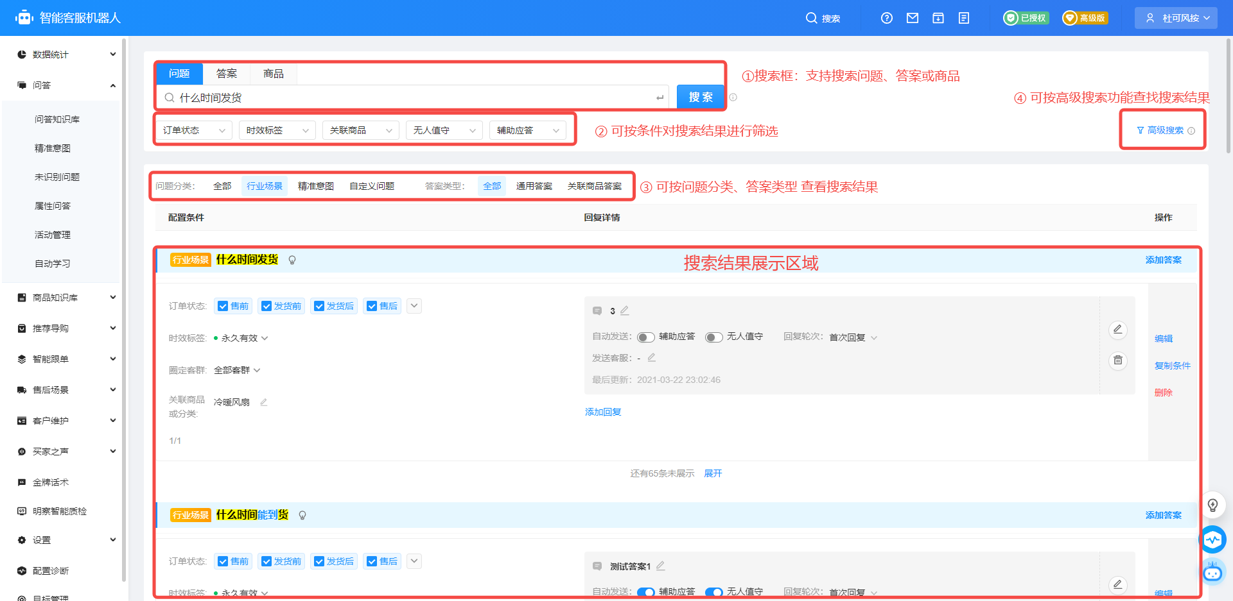This screenshot has width=1233, height=601.
Task: Open 金牌话术 in sidebar
Action: tap(51, 482)
